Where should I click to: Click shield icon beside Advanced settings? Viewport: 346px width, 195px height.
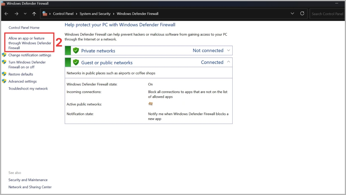4,81
